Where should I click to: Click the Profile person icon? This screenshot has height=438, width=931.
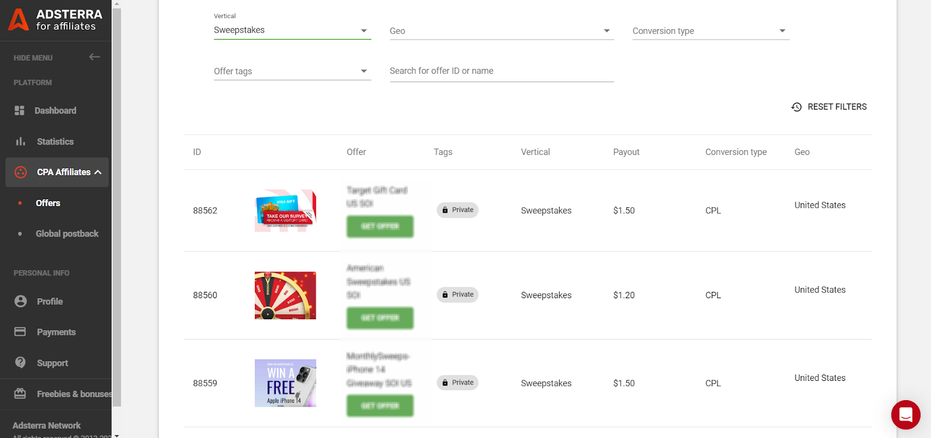pyautogui.click(x=20, y=301)
